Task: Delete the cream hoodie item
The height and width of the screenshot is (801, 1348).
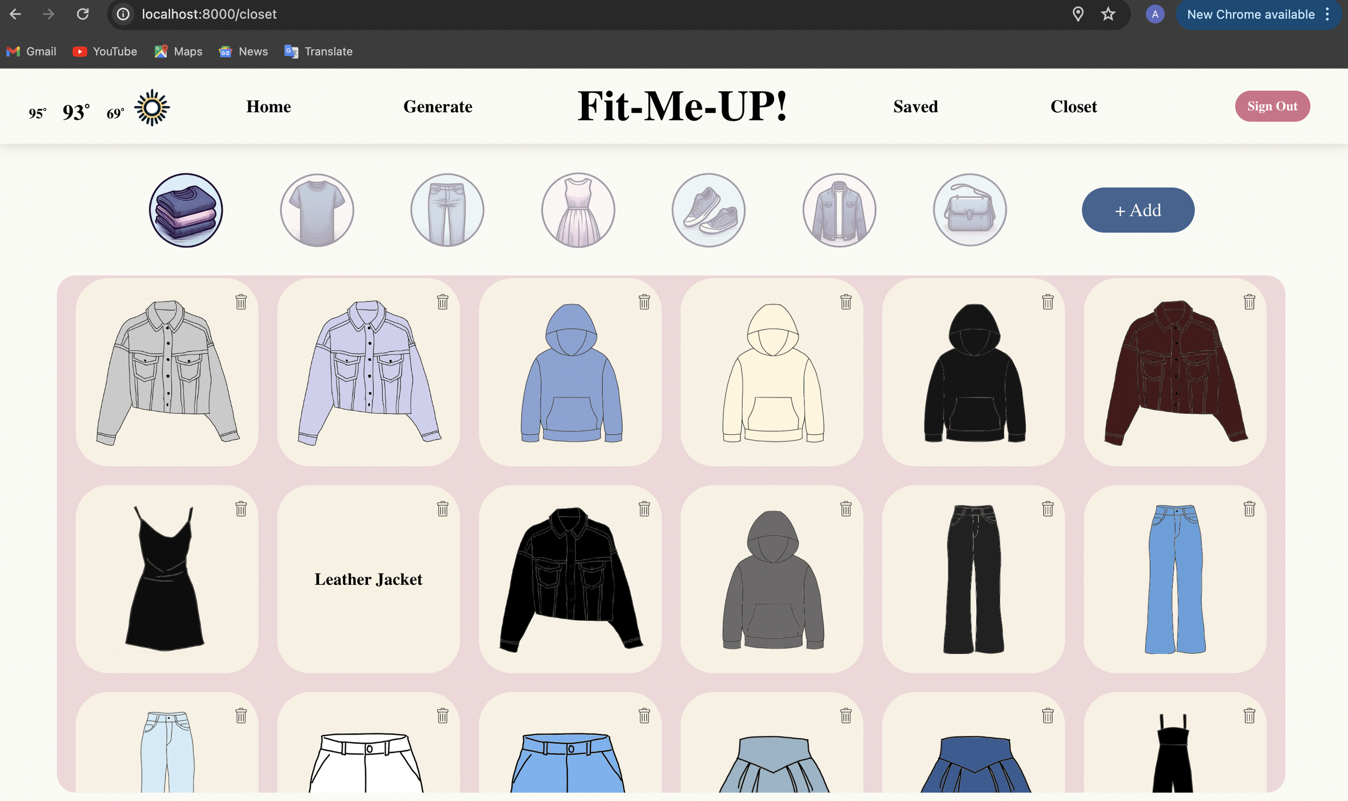Action: tap(846, 302)
